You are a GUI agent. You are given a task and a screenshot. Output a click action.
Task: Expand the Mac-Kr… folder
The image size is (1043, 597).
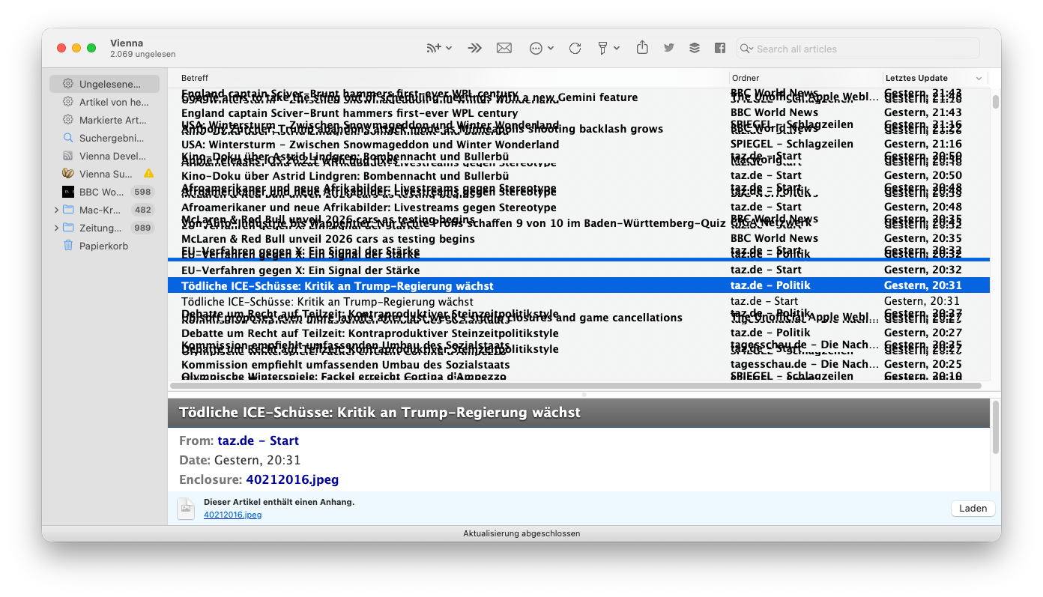(56, 210)
